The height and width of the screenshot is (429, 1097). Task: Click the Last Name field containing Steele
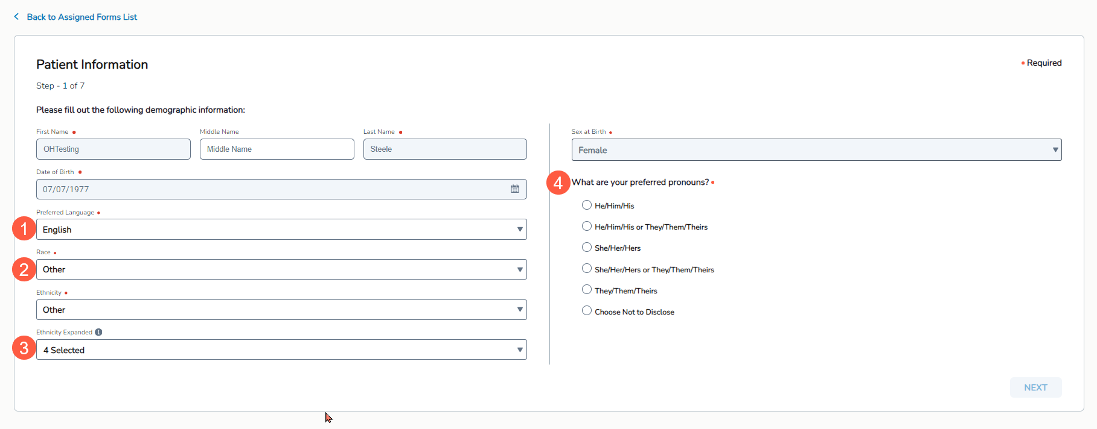(x=444, y=149)
